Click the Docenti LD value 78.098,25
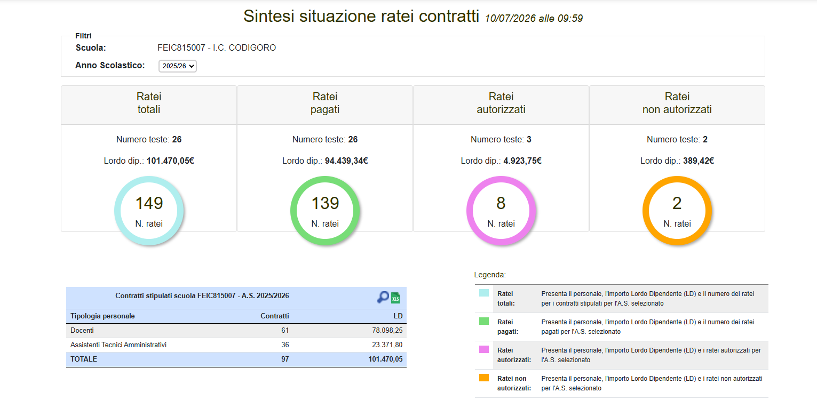Viewport: 817px width, 400px height. (387, 331)
